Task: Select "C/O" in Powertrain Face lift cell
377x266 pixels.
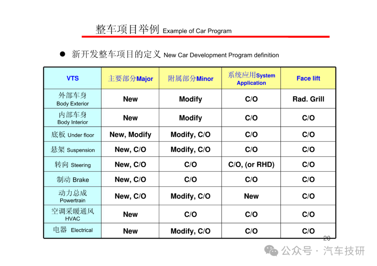Action: pos(309,196)
